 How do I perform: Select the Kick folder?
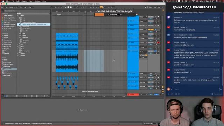pyautogui.click(x=24, y=33)
